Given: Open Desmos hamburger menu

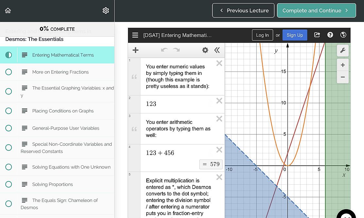Looking at the screenshot, I should [x=135, y=35].
